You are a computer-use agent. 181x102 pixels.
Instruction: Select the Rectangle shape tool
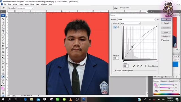point(3,70)
